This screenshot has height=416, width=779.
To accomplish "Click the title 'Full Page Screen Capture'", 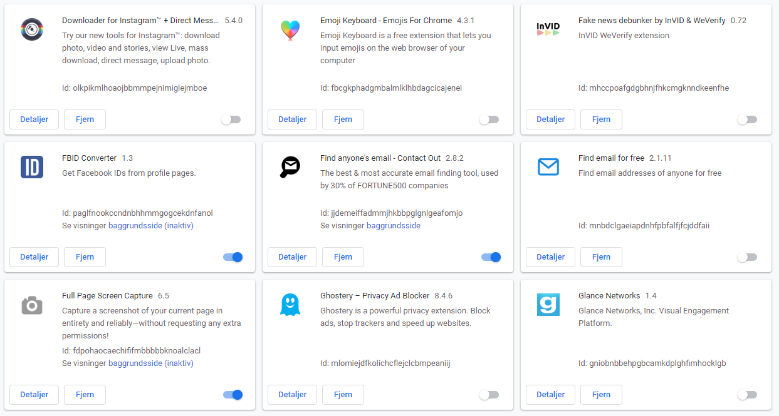I will pyautogui.click(x=107, y=296).
